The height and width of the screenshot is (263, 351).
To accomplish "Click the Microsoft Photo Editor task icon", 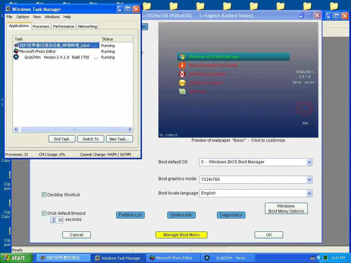I will [16, 51].
